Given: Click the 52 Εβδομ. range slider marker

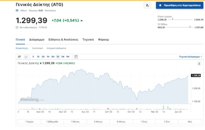Looking at the screenshot, I should pos(190,27).
